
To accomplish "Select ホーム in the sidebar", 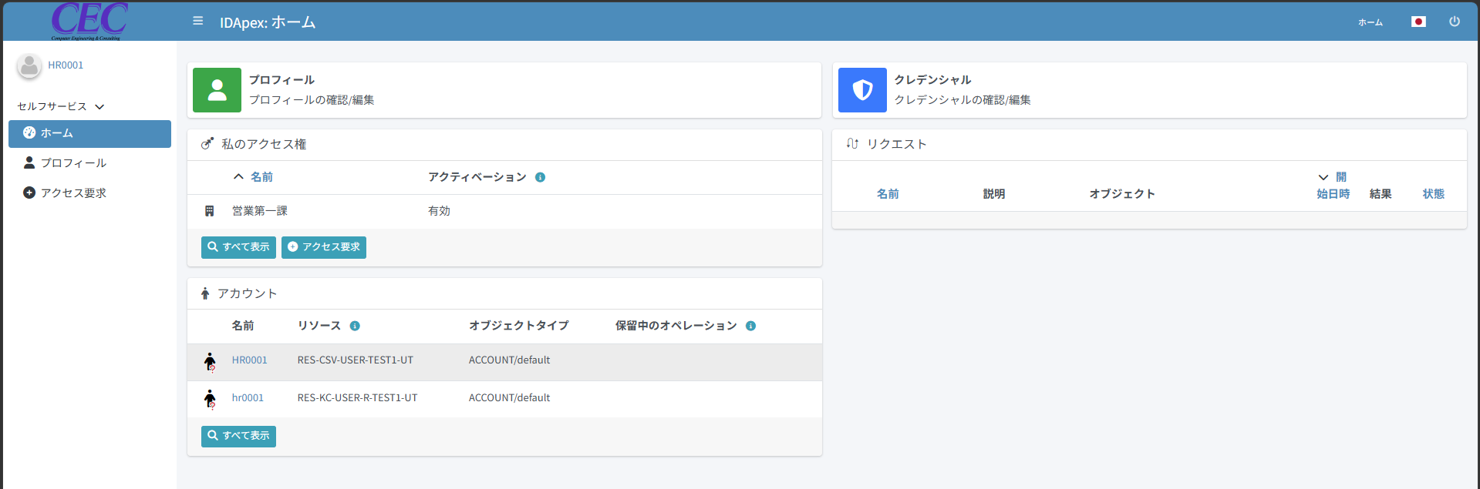I will click(x=89, y=133).
